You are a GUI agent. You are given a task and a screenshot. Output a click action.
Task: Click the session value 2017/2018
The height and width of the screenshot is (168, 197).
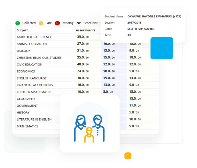tap(134, 23)
